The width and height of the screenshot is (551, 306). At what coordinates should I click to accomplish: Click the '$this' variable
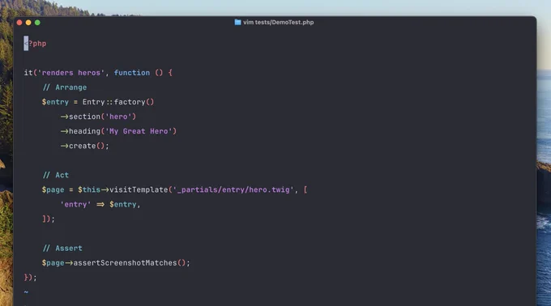pos(89,190)
